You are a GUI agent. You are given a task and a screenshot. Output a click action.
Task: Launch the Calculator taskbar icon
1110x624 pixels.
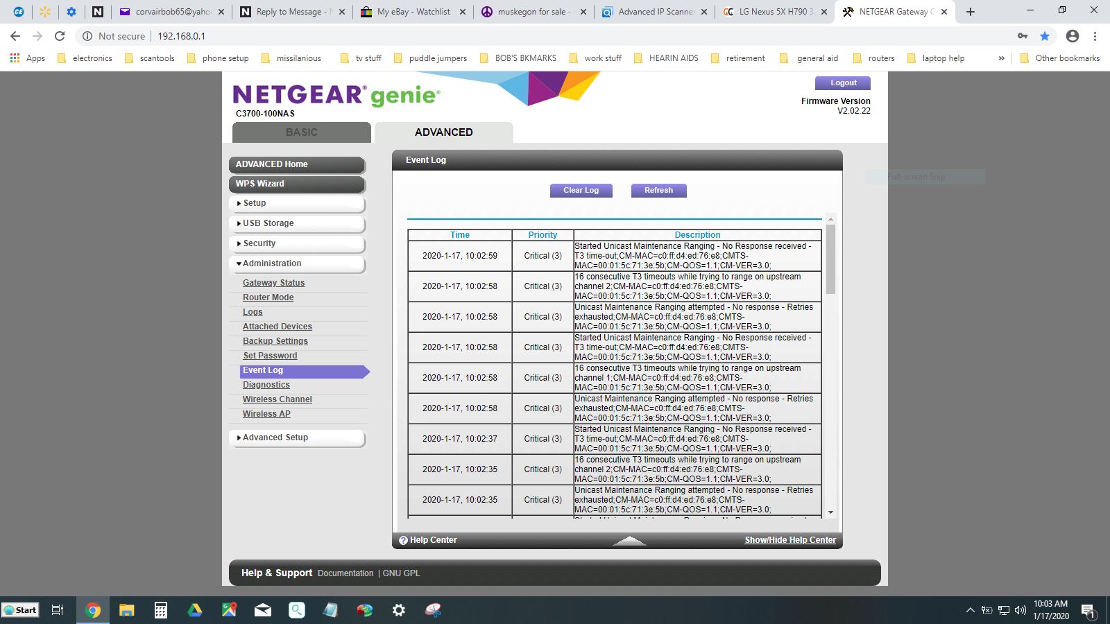[x=160, y=610]
